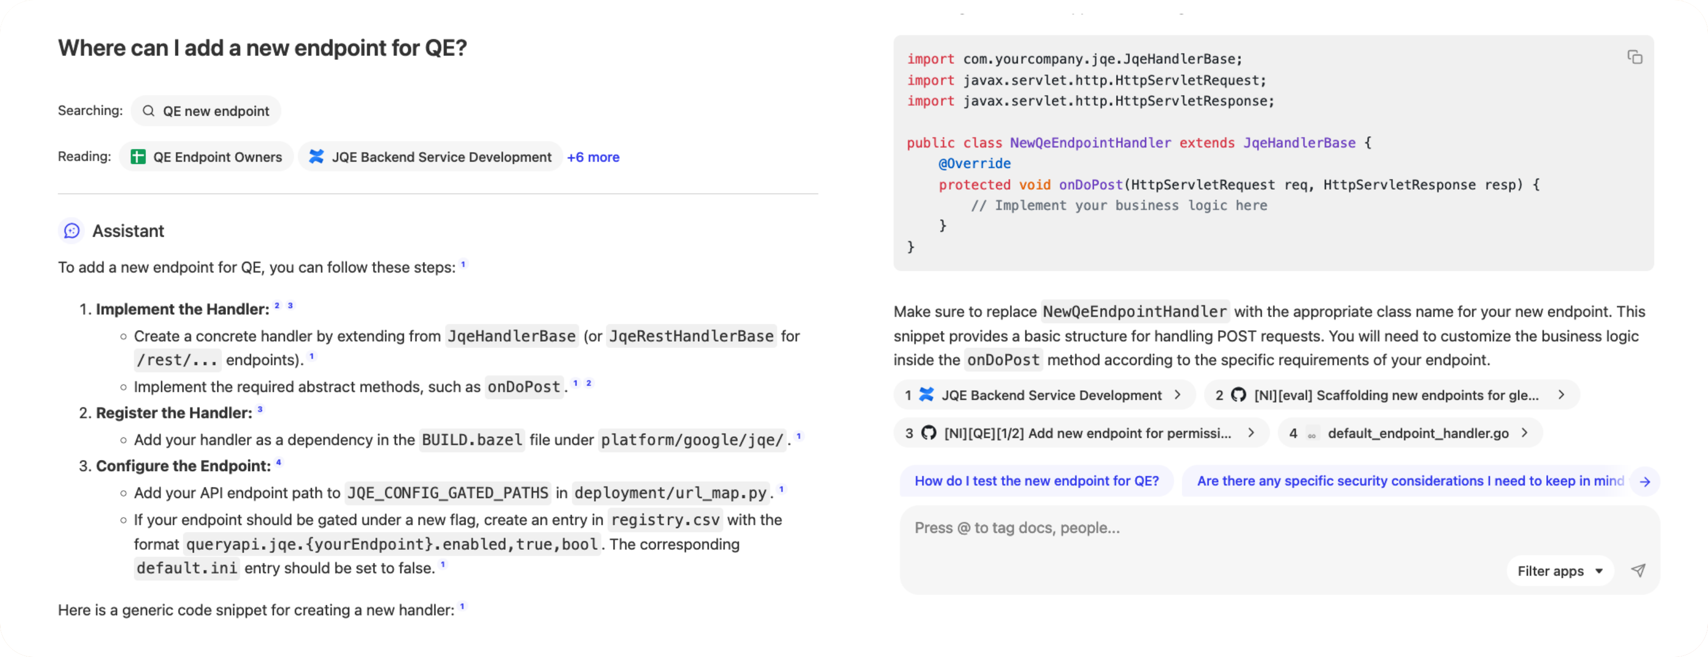Image resolution: width=1708 pixels, height=657 pixels.
Task: Click the Confluence icon on JQE Backend chip
Action: pos(316,157)
